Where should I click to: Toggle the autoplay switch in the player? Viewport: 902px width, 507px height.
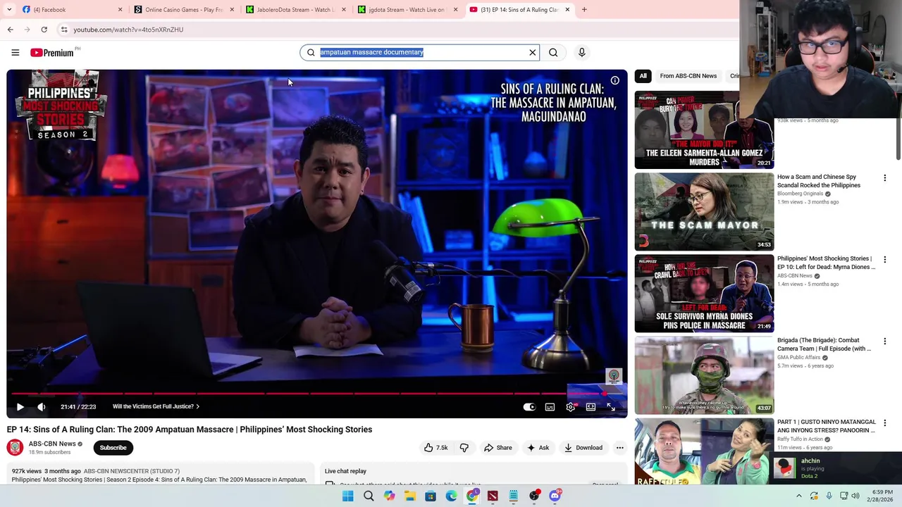pyautogui.click(x=529, y=406)
